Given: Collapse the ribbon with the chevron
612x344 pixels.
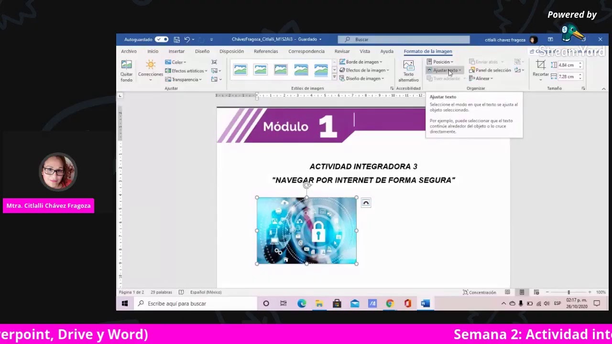Looking at the screenshot, I should (603, 88).
